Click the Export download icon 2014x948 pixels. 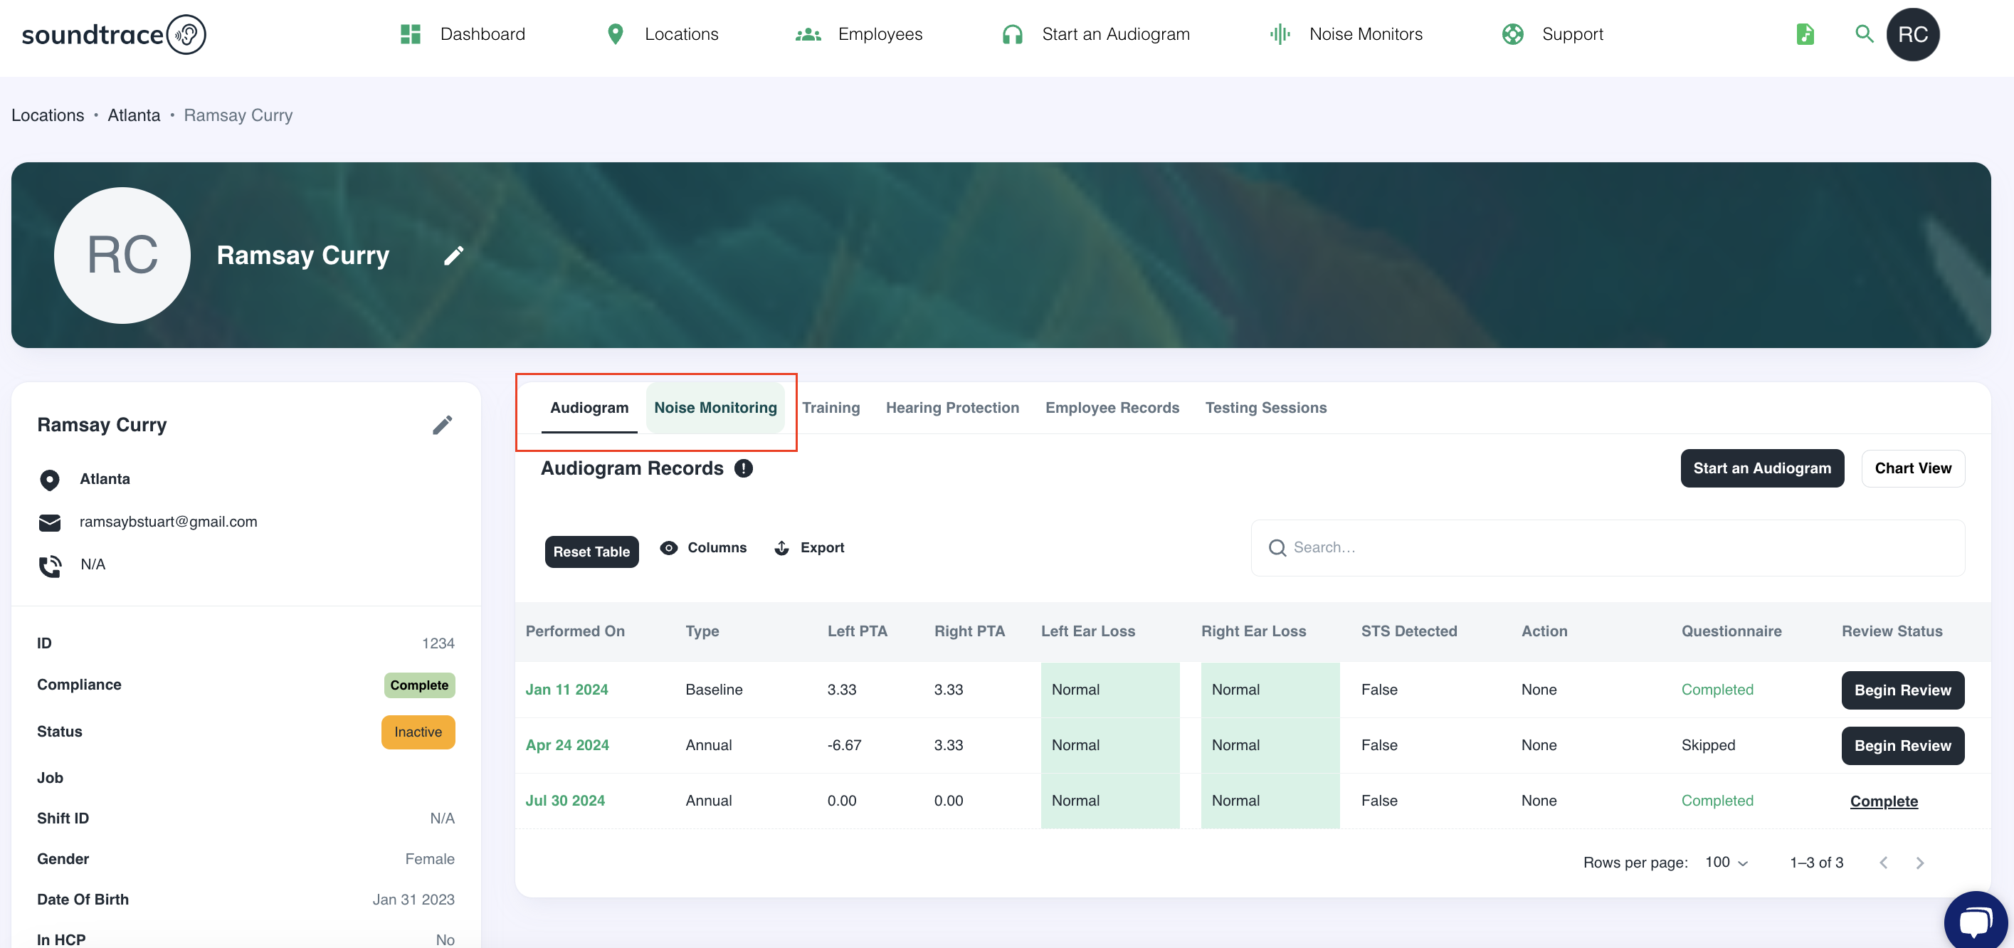(782, 547)
